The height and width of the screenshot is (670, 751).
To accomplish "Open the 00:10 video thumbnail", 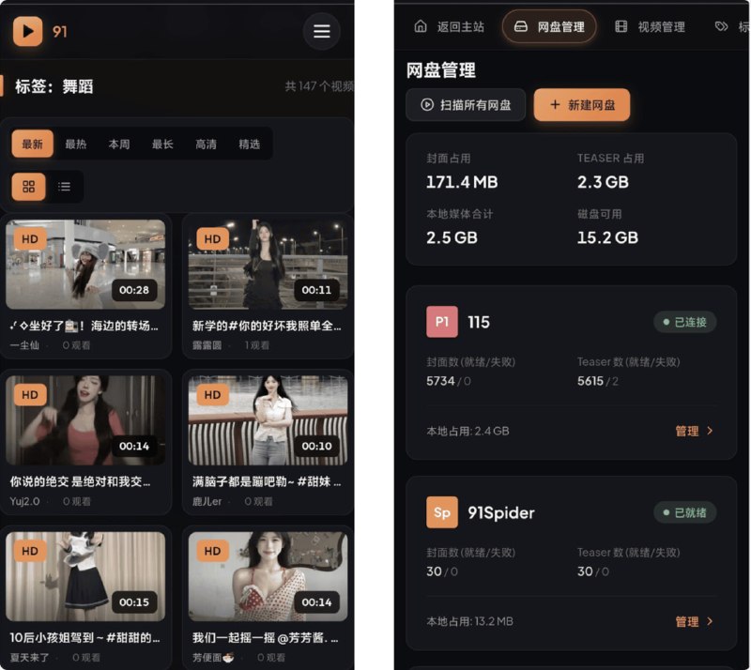I will click(268, 420).
